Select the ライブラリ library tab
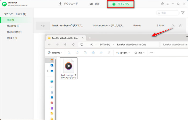This screenshot has width=188, height=120. coord(121,4)
